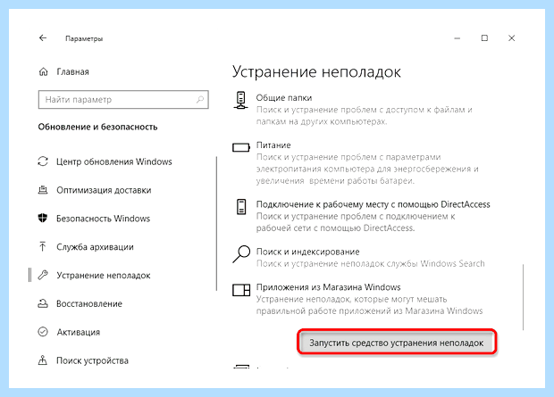
Task: Select Общие папки troubleshooter
Action: pyautogui.click(x=353, y=110)
